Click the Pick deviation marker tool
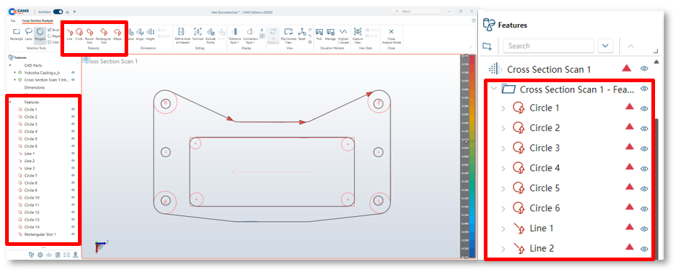The height and width of the screenshot is (275, 682). [319, 34]
